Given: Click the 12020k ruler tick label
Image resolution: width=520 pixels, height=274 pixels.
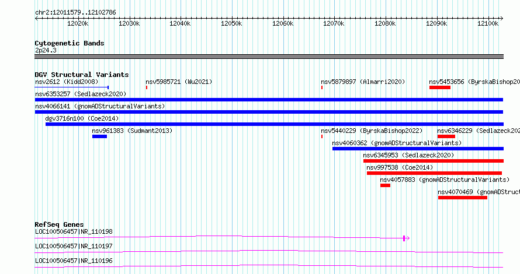Looking at the screenshot, I should click(x=78, y=23).
